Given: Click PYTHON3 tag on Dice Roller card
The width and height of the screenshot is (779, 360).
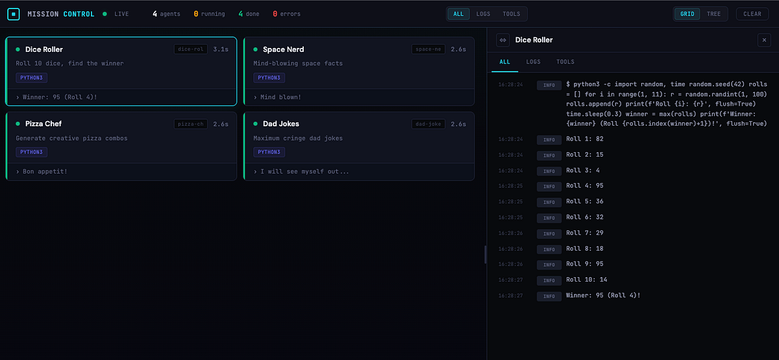Looking at the screenshot, I should click(31, 78).
